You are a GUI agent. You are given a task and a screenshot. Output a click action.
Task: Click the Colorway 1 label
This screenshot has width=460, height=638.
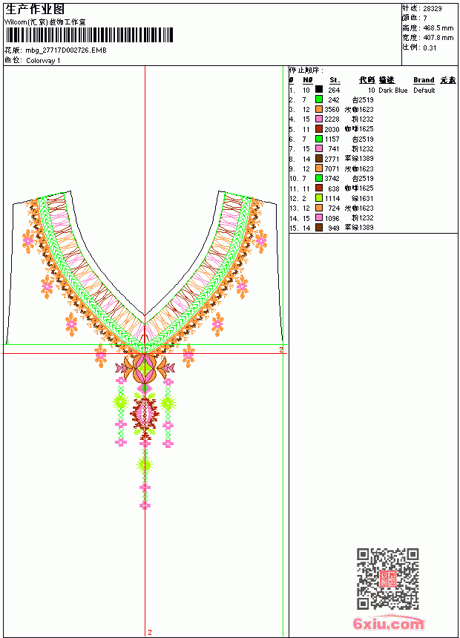(x=43, y=61)
